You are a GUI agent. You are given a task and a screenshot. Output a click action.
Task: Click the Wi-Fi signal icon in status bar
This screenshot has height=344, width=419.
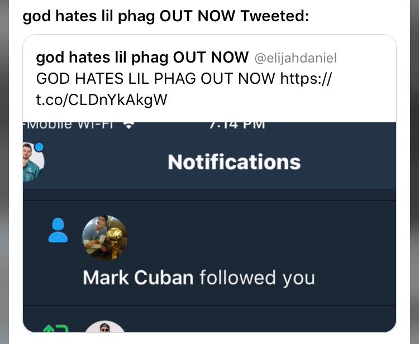[128, 125]
